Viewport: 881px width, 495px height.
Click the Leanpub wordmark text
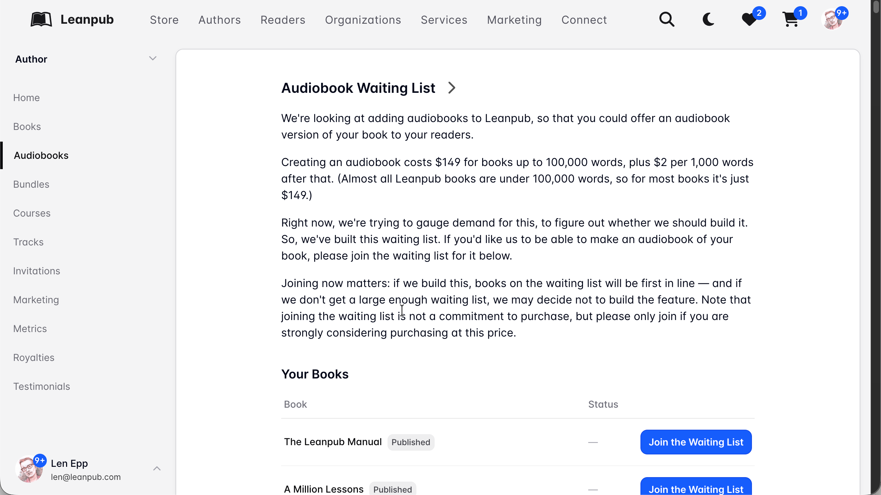pyautogui.click(x=87, y=20)
